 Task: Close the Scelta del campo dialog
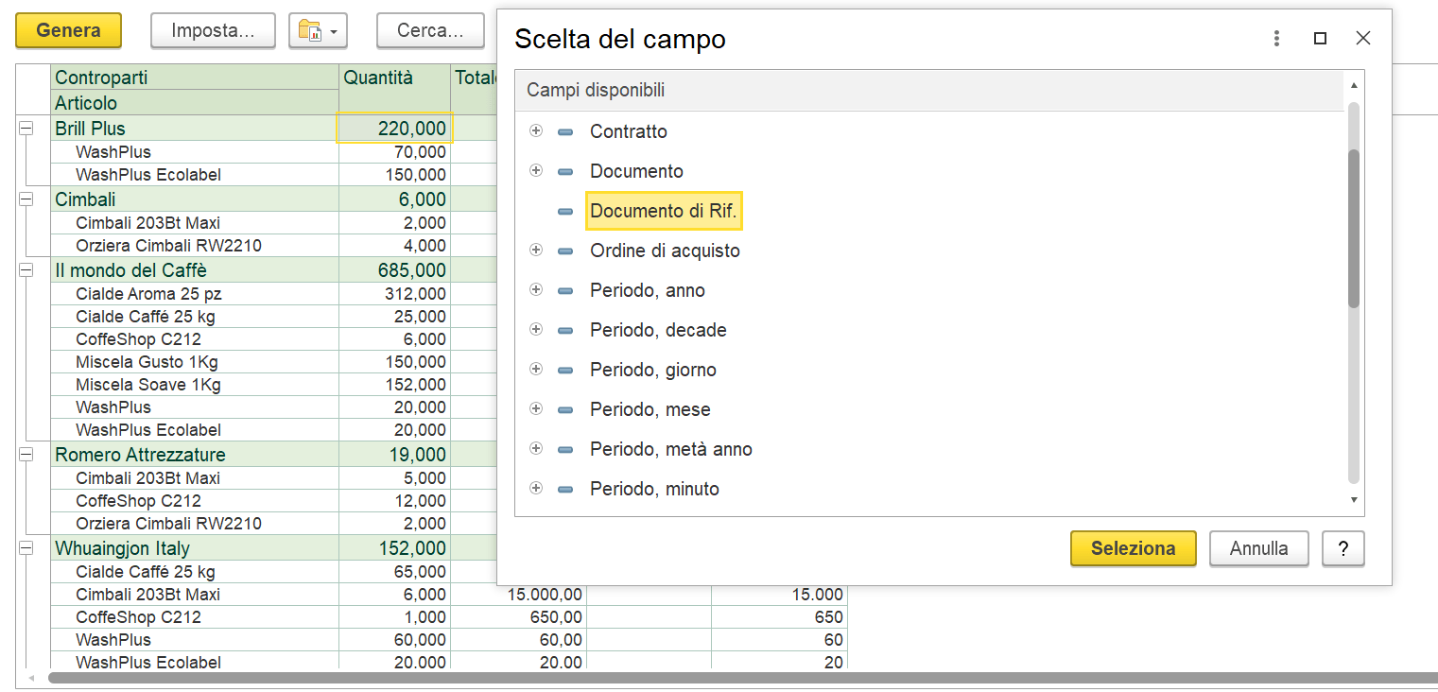click(1362, 39)
